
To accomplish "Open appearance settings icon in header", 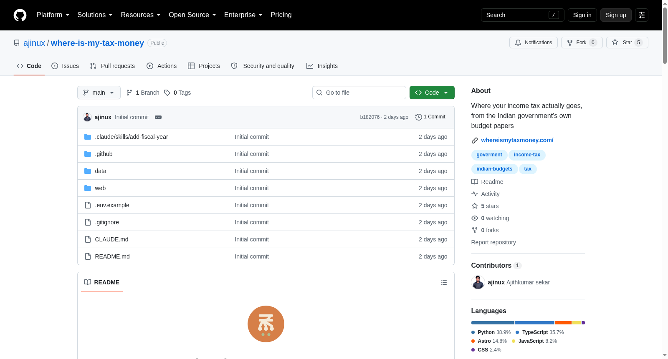I will 642,15.
